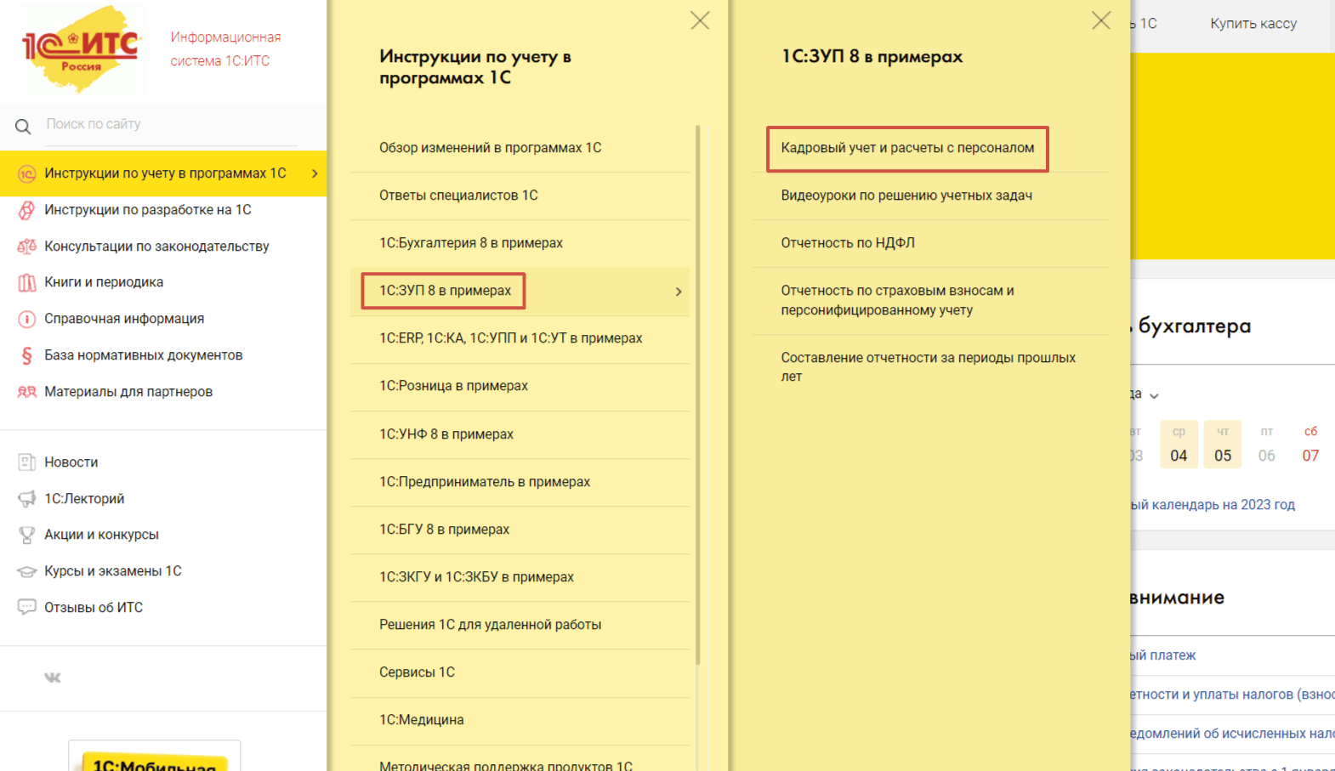The width and height of the screenshot is (1335, 771).
Task: Open Кадровый учет и расчеты с персоналом
Action: (907, 148)
